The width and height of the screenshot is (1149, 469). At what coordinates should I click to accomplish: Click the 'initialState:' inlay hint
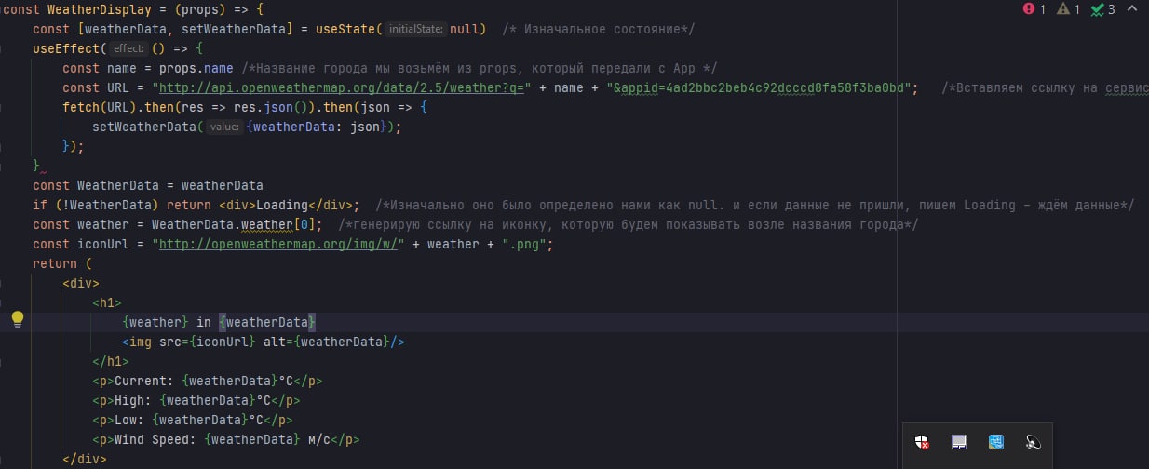415,29
